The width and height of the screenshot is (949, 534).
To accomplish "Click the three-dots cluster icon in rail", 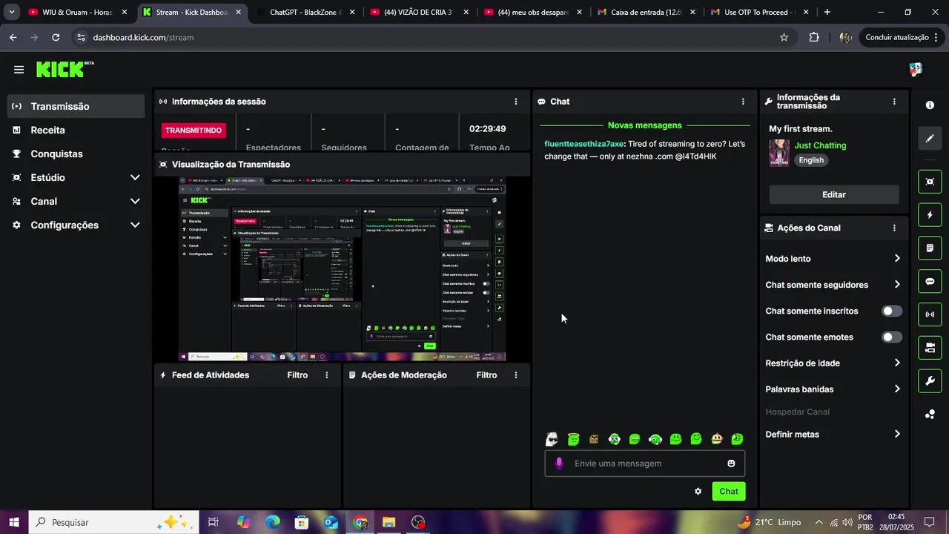I will click(930, 415).
